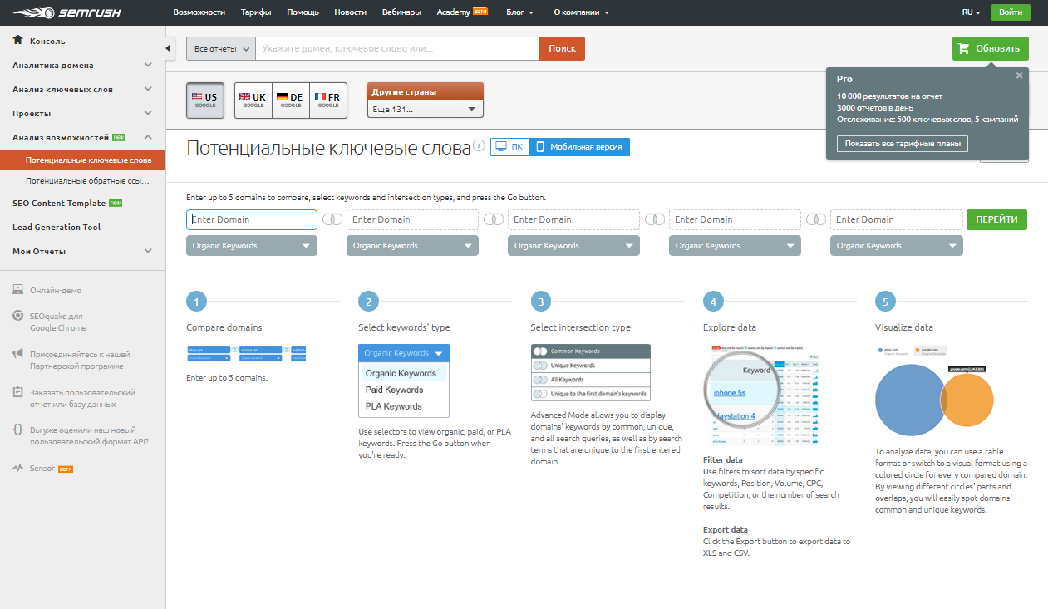Image resolution: width=1048 pixels, height=609 pixels.
Task: Close the Pro tooltip popup
Action: [1019, 76]
